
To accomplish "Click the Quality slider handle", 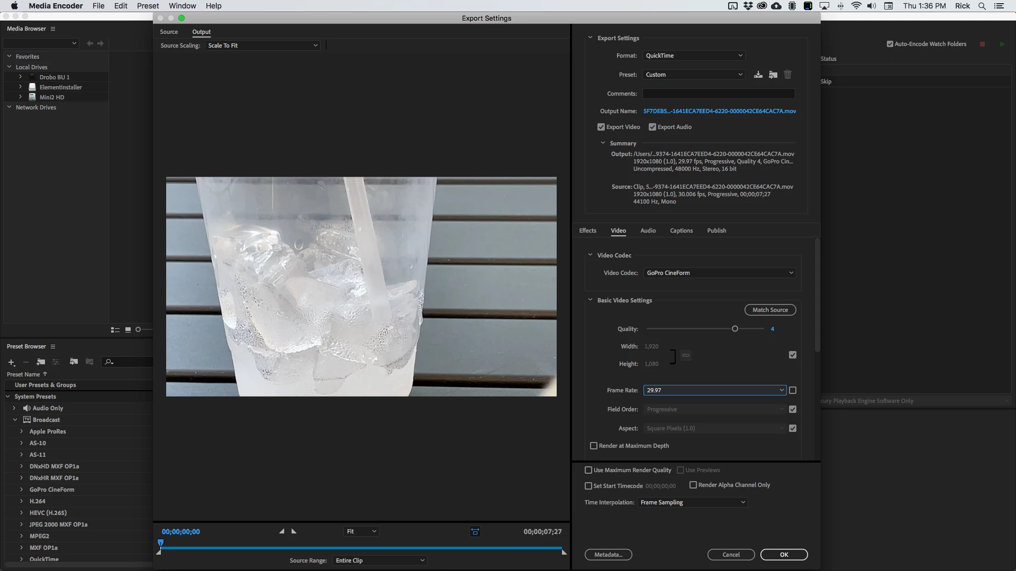I will [x=734, y=329].
